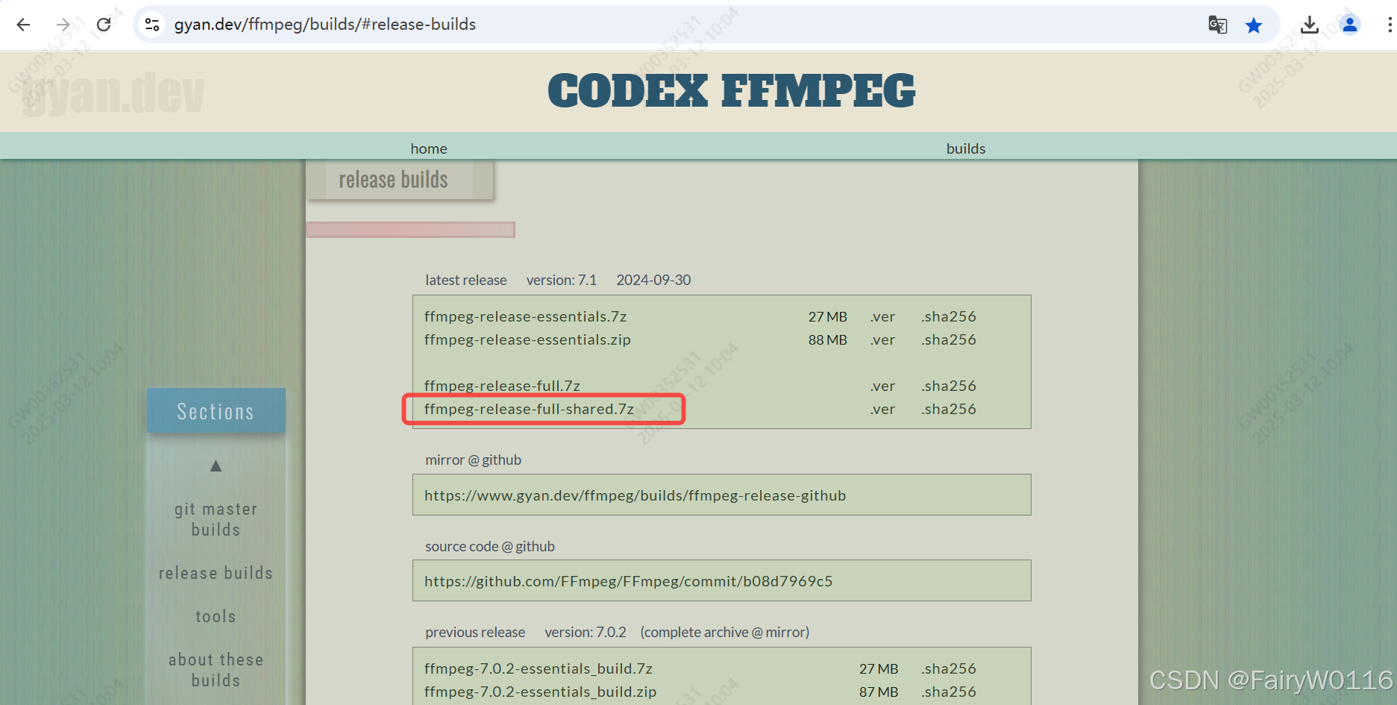The width and height of the screenshot is (1397, 705).
Task: Download ffmpeg-release-essentials.7z
Action: click(x=526, y=317)
